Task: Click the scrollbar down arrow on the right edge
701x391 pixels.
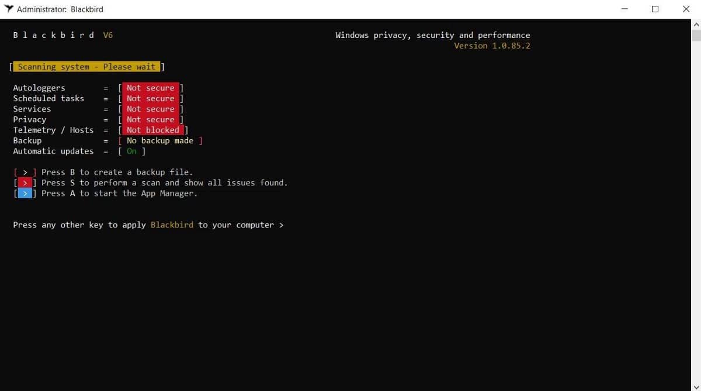Action: [696, 386]
